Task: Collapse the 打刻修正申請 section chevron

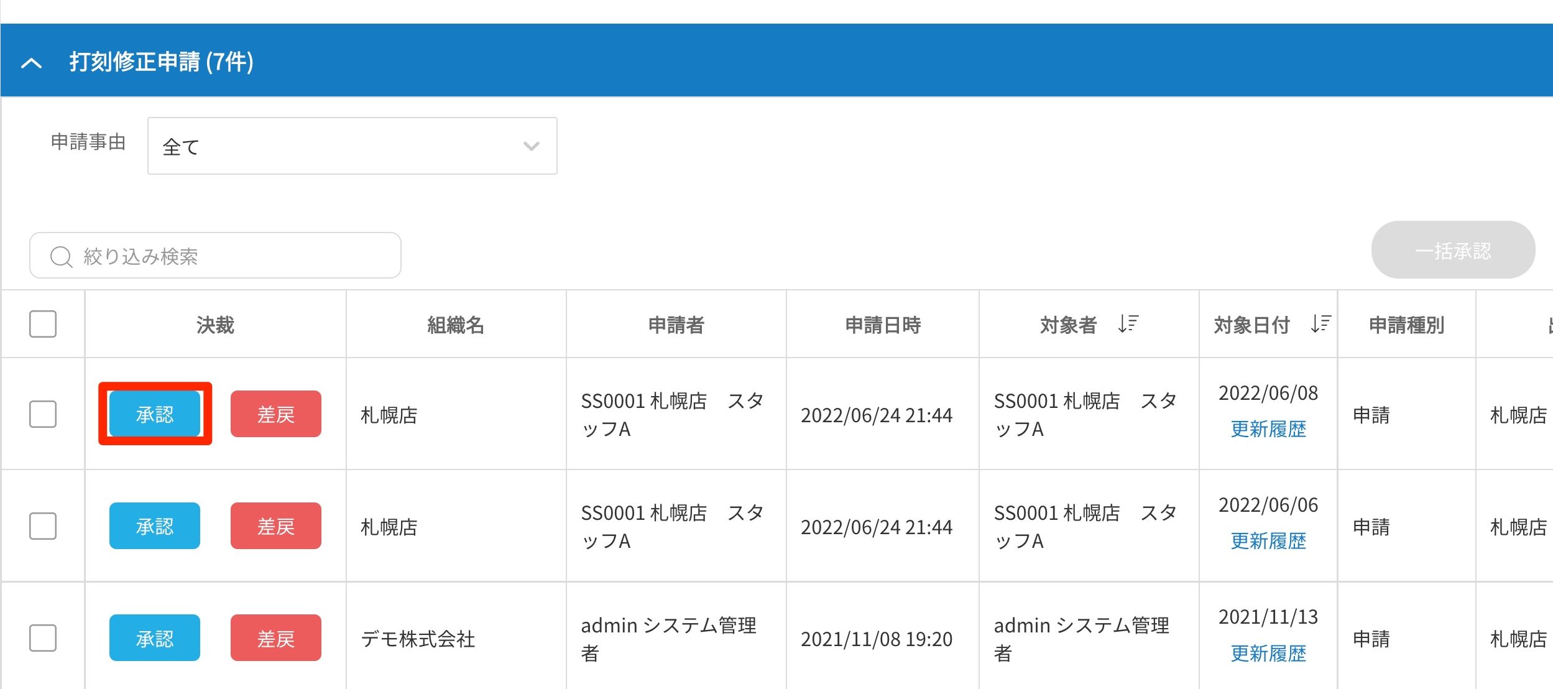Action: tap(31, 63)
